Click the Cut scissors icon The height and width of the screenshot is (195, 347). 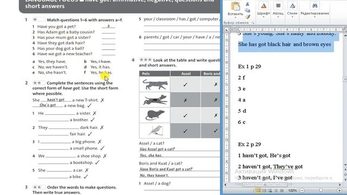[x=247, y=4]
